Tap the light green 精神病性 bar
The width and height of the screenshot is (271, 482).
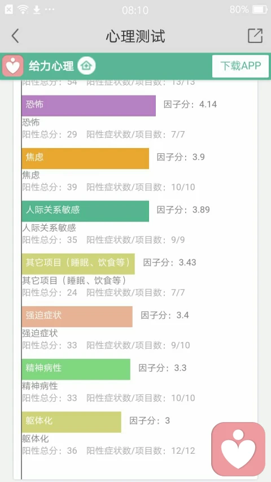click(76, 369)
